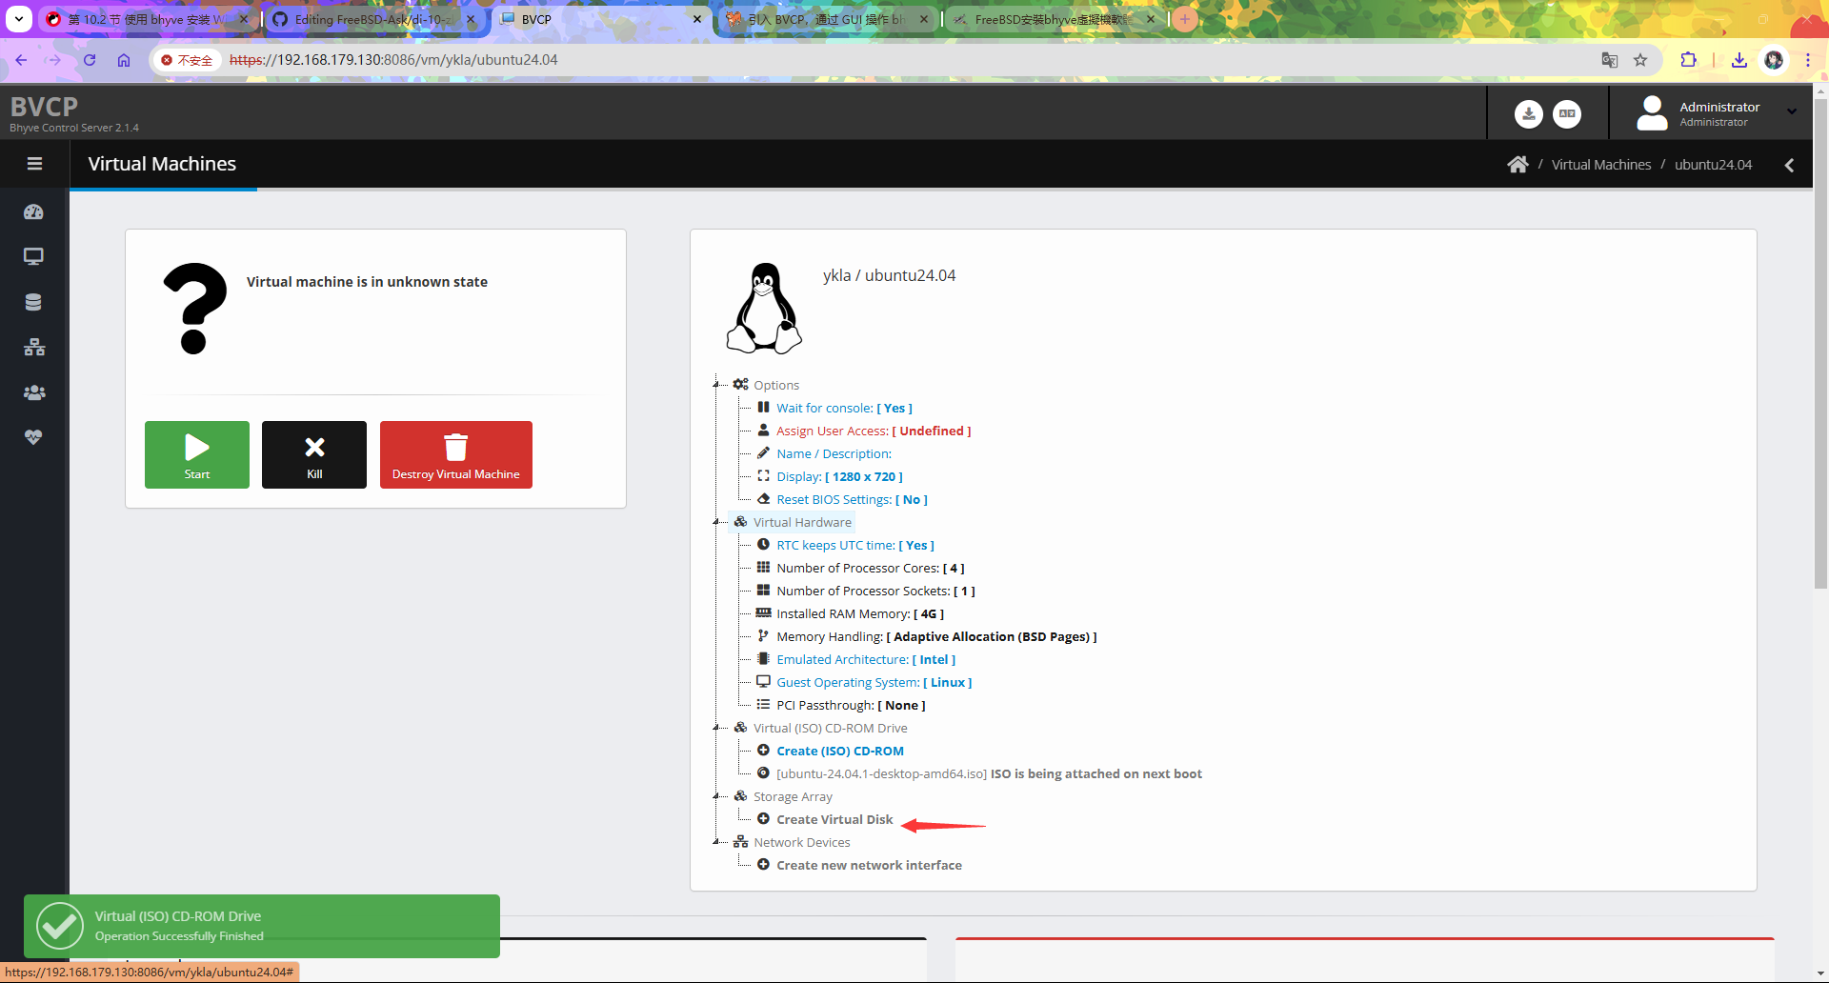This screenshot has width=1829, height=983.
Task: Click the console icon beside the download icon
Action: pos(1567,113)
